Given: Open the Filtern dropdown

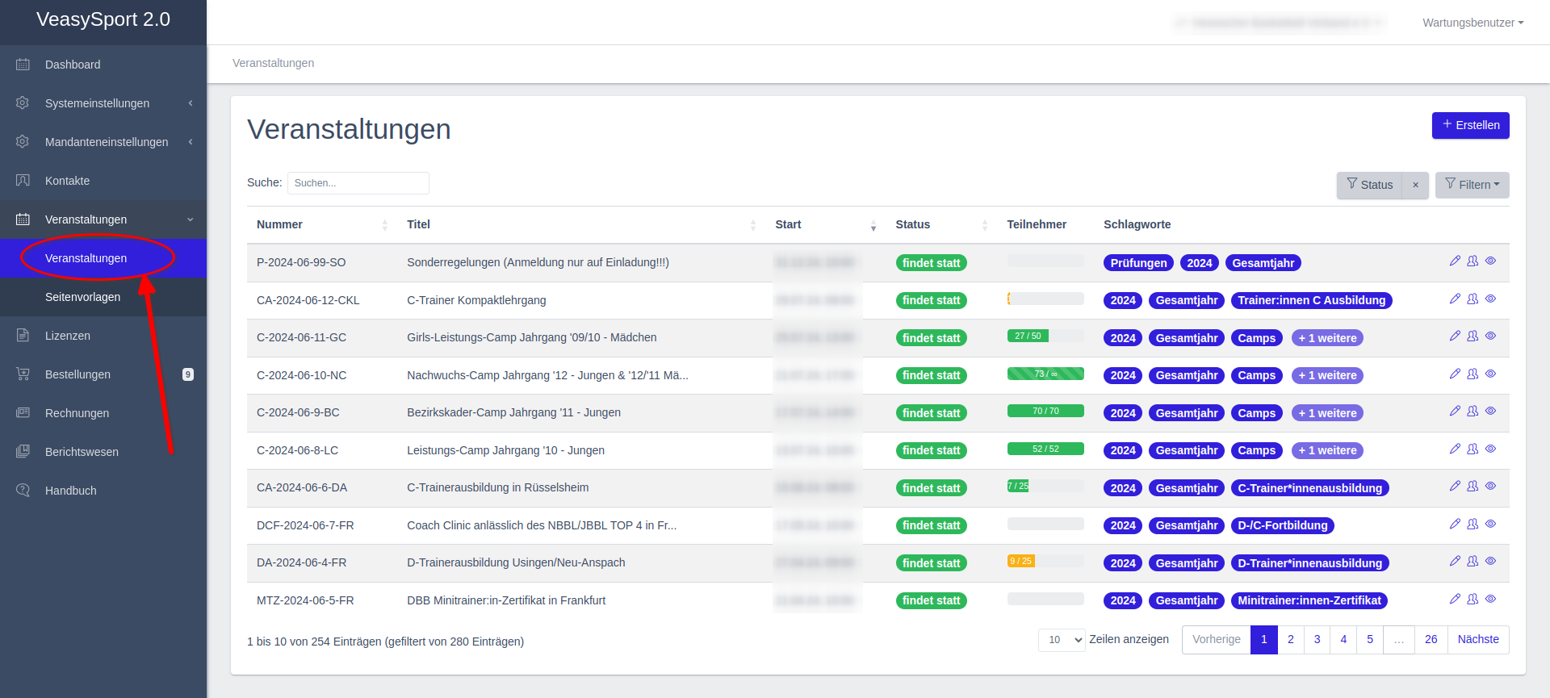Looking at the screenshot, I should [1472, 185].
